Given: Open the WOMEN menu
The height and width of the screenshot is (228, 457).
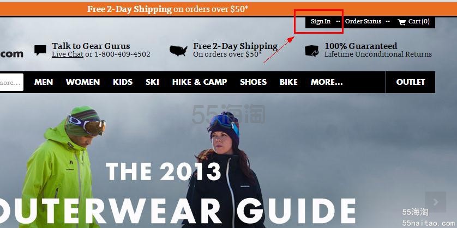Looking at the screenshot, I should coord(83,82).
